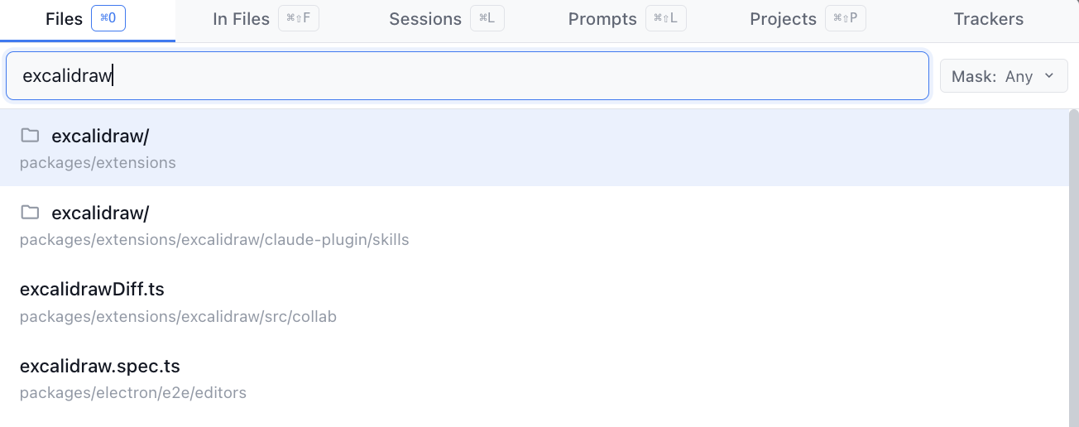Click the ⌘0 shortcut badge on Files

pos(108,18)
